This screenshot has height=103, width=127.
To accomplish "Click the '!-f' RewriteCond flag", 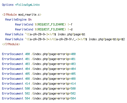I will [70, 24].
